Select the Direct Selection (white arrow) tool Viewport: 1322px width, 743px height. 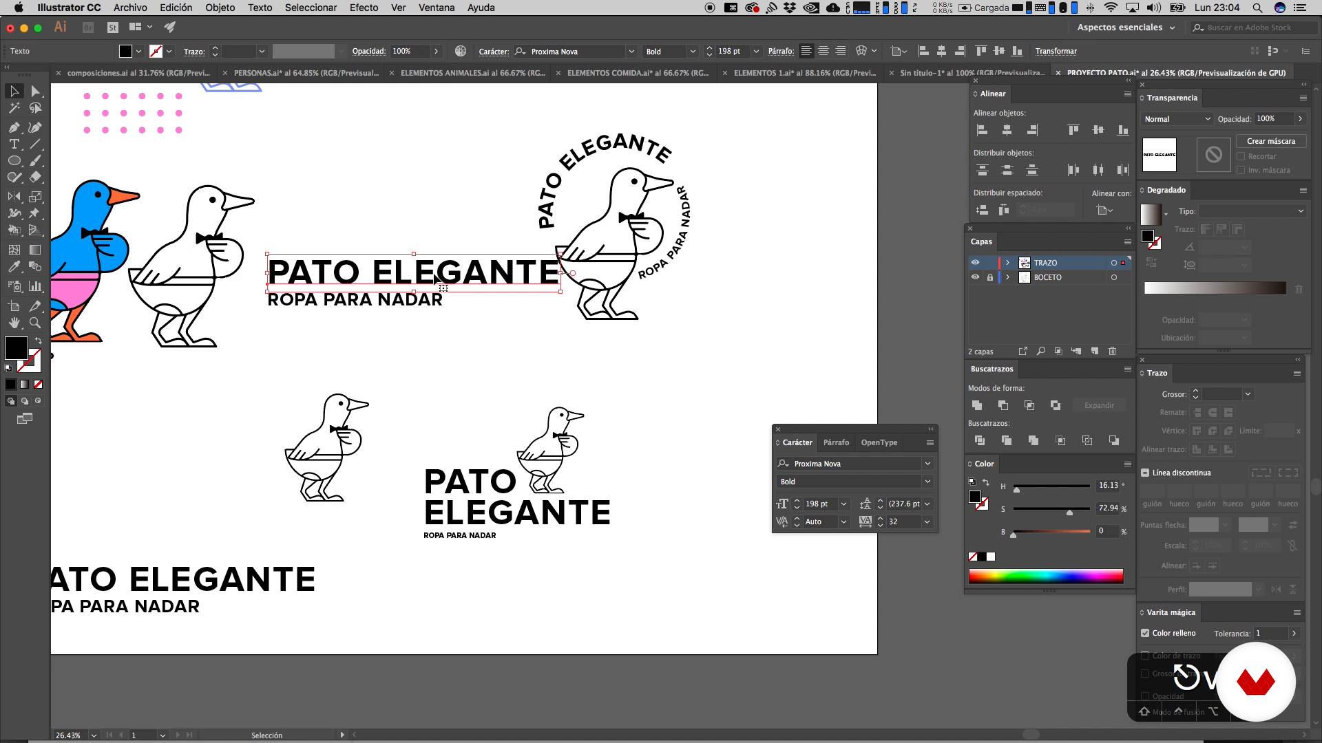coord(35,91)
